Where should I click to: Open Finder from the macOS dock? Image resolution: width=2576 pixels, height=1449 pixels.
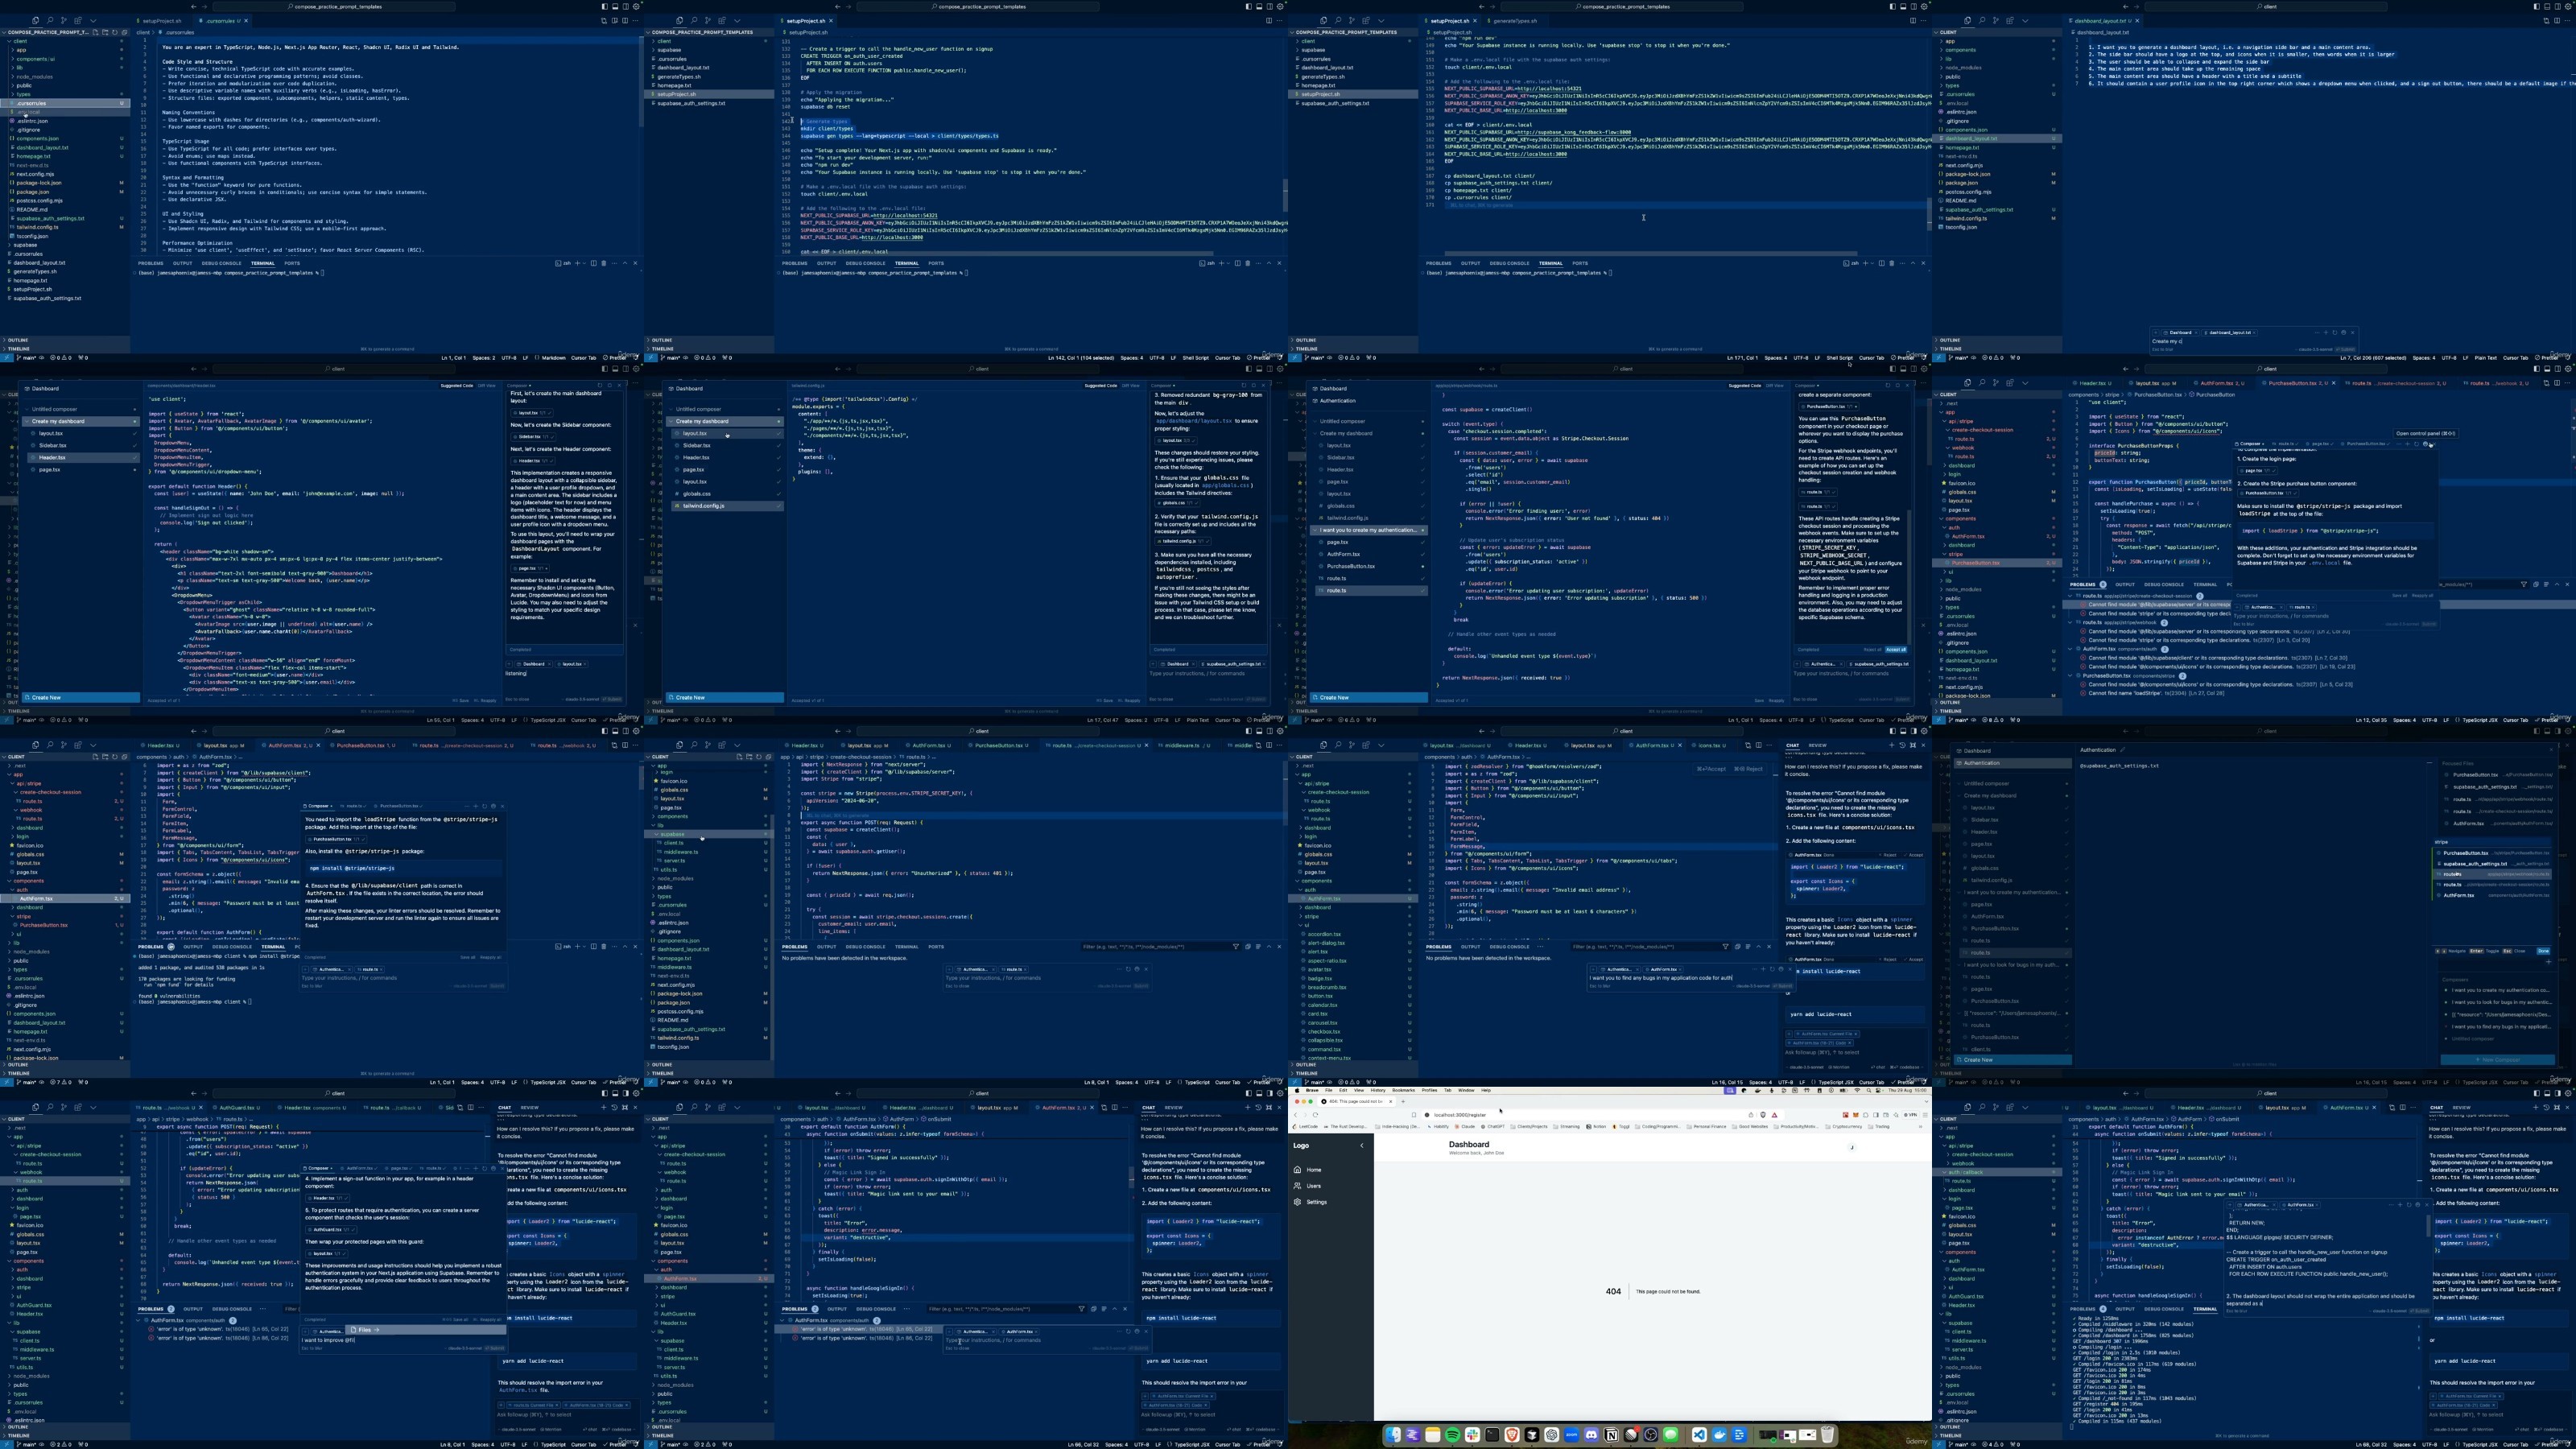click(x=1393, y=1435)
